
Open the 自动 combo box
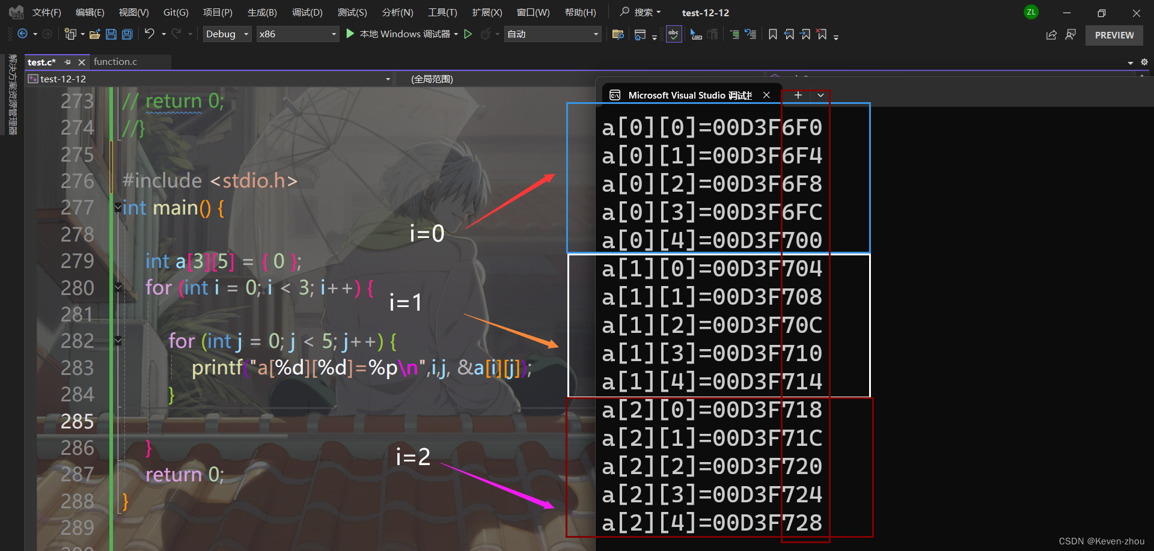(x=552, y=34)
